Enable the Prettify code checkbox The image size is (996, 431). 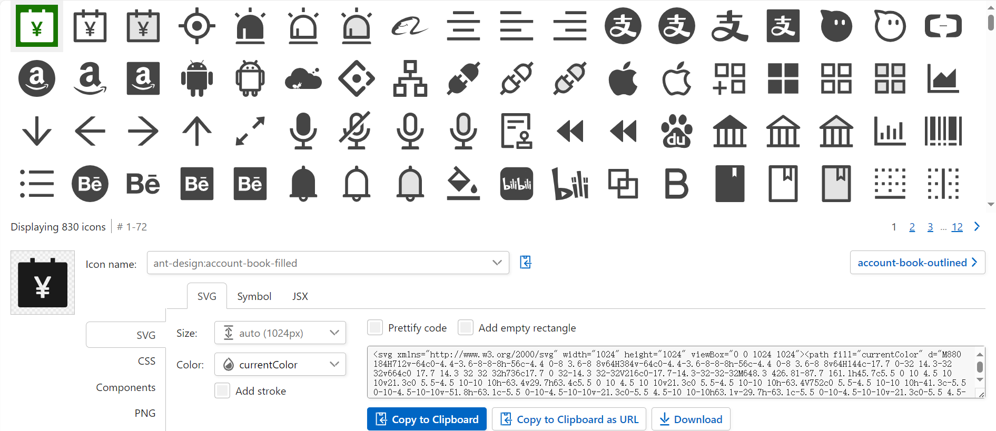375,327
